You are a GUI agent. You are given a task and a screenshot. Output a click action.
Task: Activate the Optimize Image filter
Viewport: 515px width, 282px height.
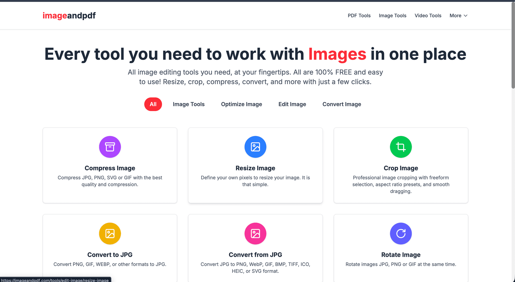(x=241, y=104)
